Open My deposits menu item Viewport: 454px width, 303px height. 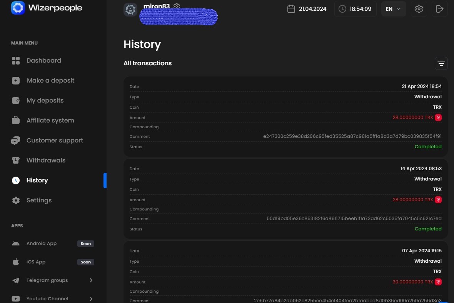pos(45,100)
